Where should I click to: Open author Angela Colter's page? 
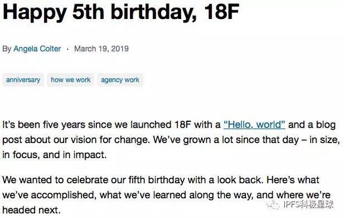click(x=37, y=49)
